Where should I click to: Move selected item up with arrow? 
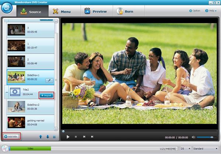(41, 137)
